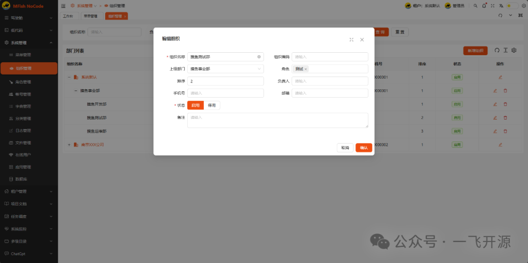The image size is (528, 263).
Task: Click the MFish NoCode logo
Action: tap(6, 6)
